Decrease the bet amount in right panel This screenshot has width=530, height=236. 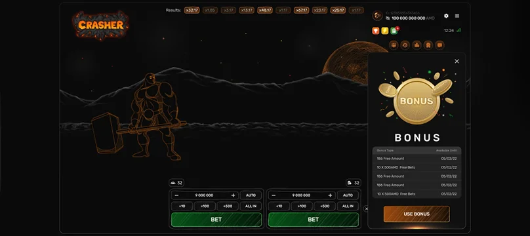[x=274, y=195]
